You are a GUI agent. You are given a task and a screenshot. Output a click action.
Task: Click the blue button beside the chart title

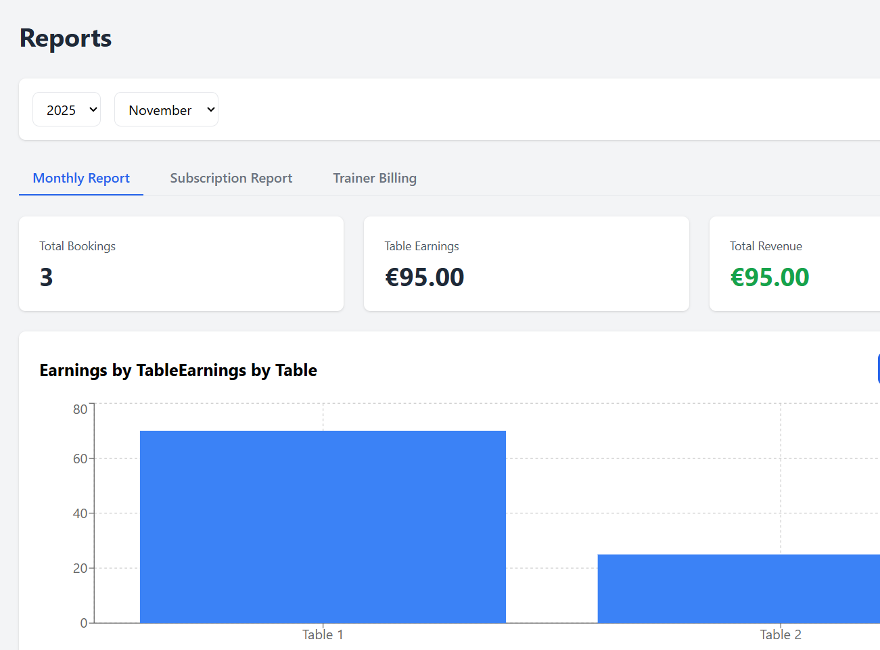pos(877,368)
